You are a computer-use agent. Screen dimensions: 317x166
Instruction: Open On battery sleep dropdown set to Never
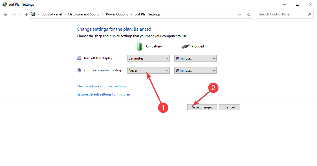tap(149, 71)
